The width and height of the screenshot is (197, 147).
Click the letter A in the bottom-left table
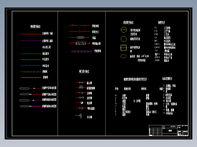click(x=116, y=95)
